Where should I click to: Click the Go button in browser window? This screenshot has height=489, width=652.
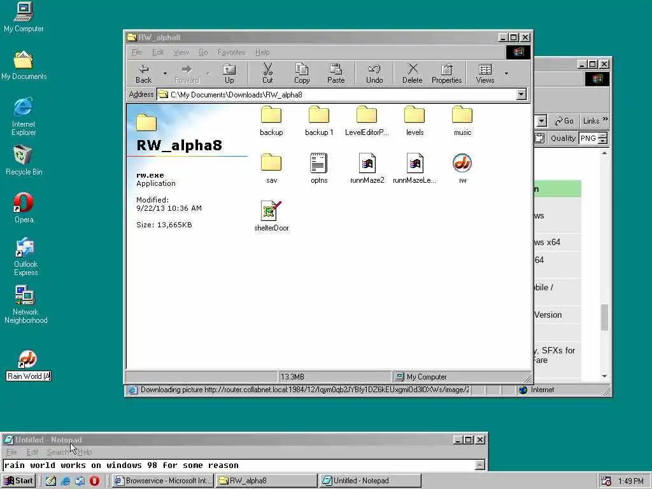click(x=564, y=121)
